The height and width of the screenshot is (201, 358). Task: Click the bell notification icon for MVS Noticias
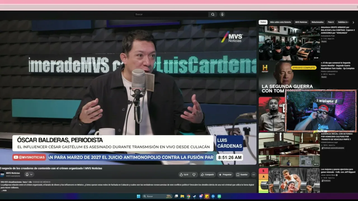coord(27,174)
